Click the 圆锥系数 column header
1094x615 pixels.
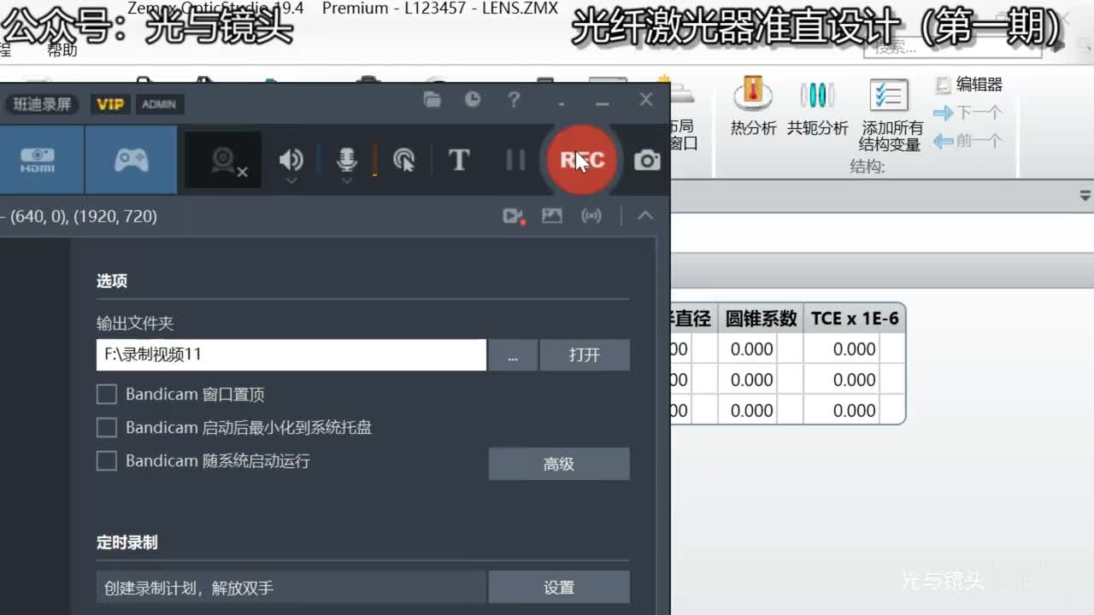[761, 319]
